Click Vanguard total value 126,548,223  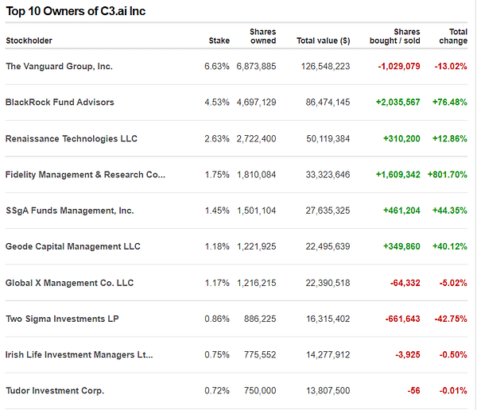(326, 66)
